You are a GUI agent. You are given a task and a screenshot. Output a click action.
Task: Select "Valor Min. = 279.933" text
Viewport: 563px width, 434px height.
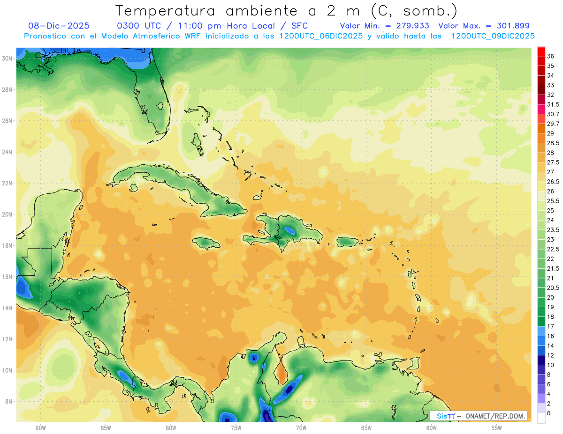pos(386,26)
